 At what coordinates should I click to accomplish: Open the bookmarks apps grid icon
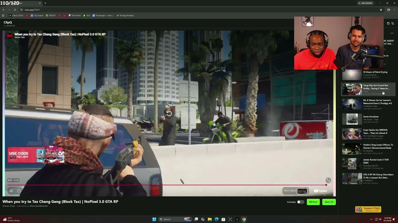tap(3, 15)
